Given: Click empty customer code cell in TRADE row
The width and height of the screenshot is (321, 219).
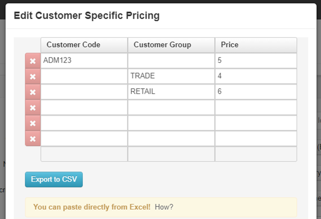Looking at the screenshot, I should pyautogui.click(x=84, y=76).
